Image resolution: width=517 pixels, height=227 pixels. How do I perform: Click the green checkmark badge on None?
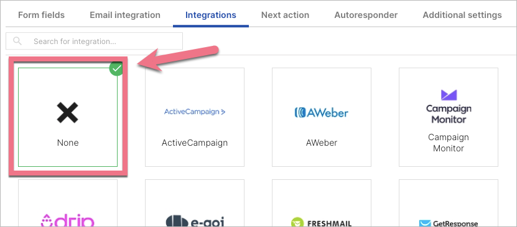[x=116, y=69]
